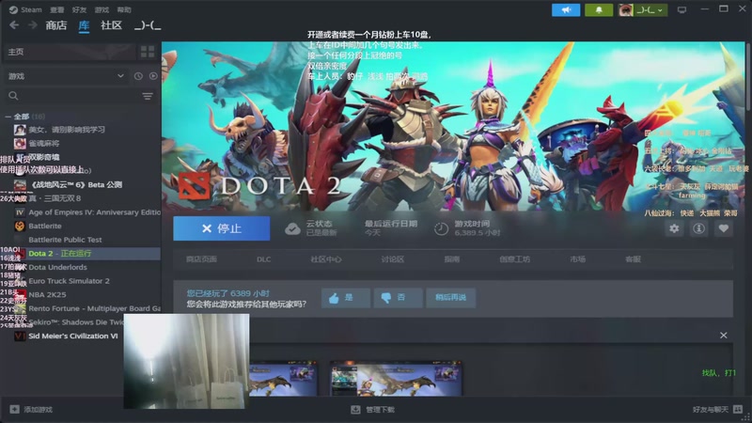Click the Steam logo menu
The width and height of the screenshot is (752, 423).
[x=25, y=9]
